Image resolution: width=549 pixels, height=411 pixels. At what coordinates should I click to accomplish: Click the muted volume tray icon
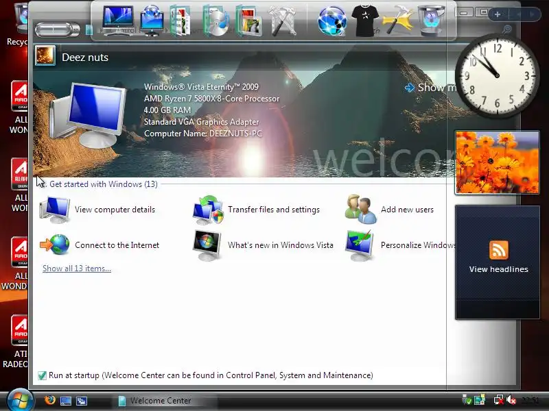[x=511, y=400]
